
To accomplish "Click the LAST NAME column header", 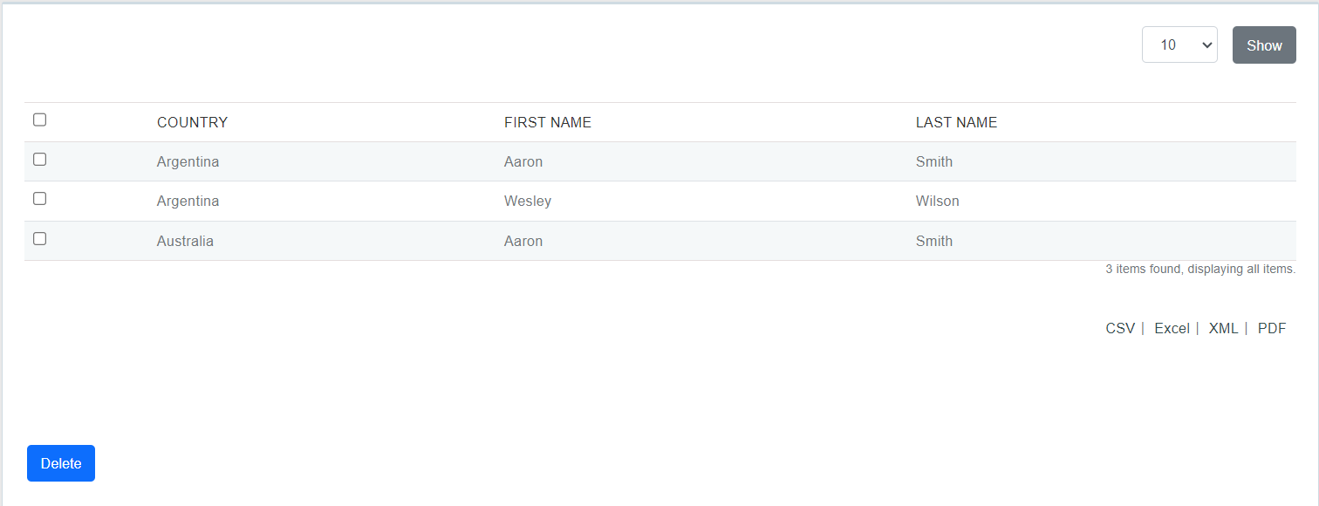I will [x=956, y=123].
